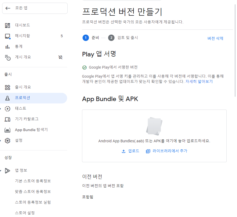Image resolution: width=237 pixels, height=217 pixels.
Task: Click the add-from-library icon
Action: coord(148,151)
